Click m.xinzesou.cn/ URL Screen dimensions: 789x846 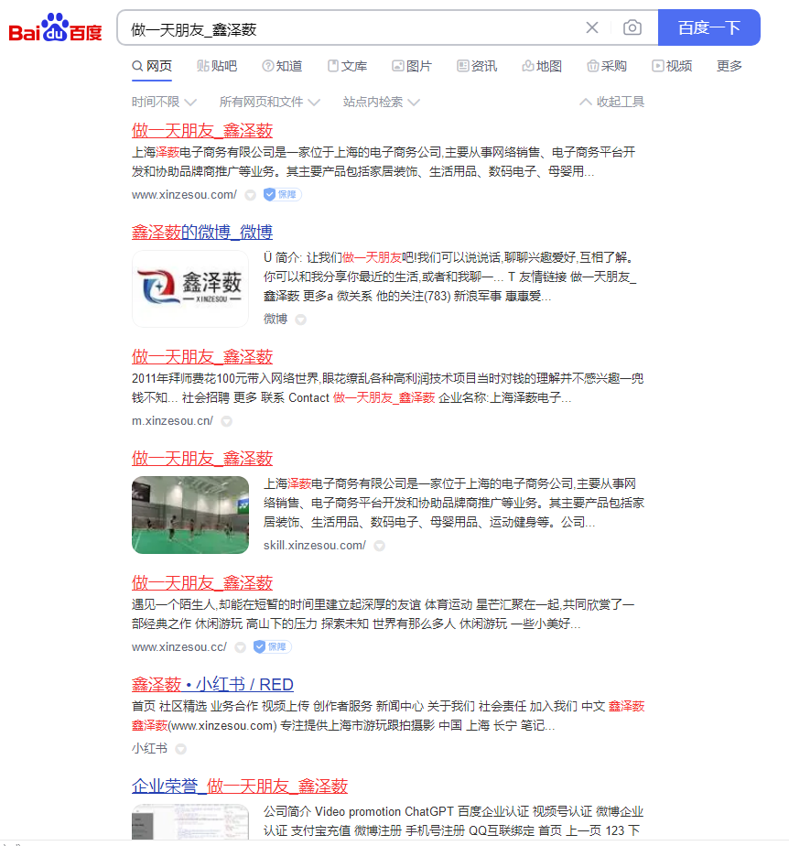click(172, 421)
